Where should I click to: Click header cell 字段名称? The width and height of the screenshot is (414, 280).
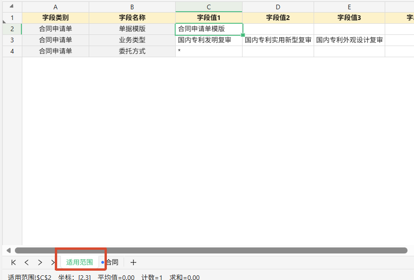[132, 18]
